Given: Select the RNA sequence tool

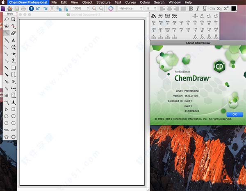Looking at the screenshot, I should [174, 16].
